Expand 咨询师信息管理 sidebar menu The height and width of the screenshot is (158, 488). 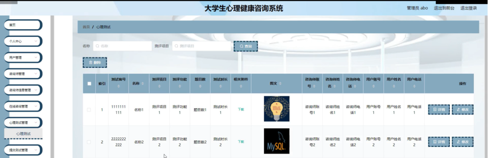(23, 90)
